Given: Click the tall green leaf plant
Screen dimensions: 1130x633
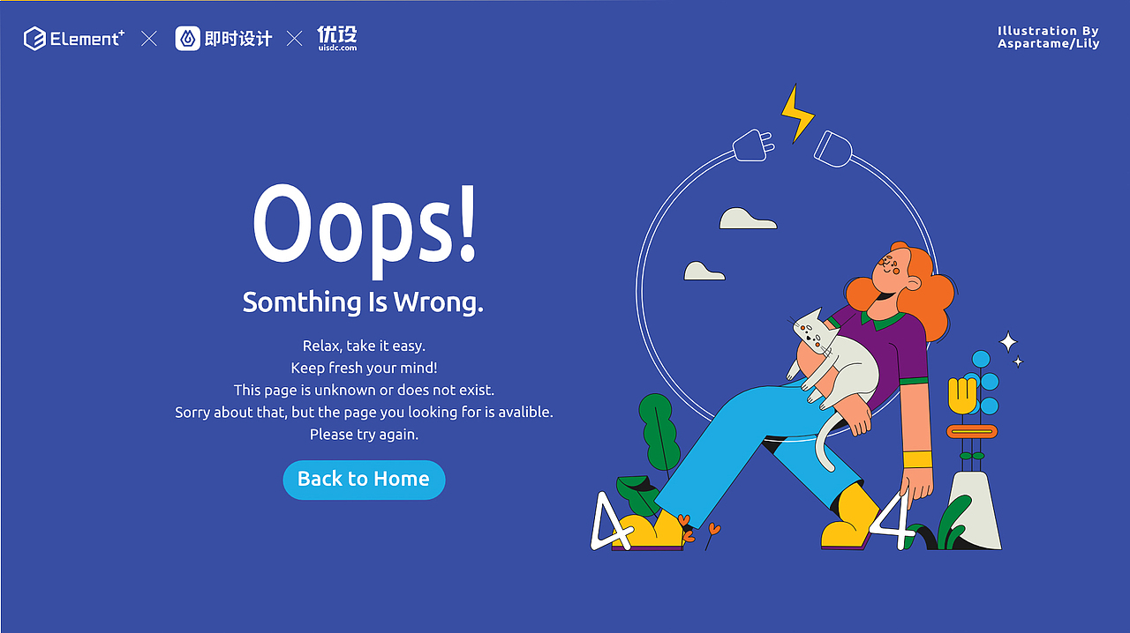Looking at the screenshot, I should tap(659, 433).
